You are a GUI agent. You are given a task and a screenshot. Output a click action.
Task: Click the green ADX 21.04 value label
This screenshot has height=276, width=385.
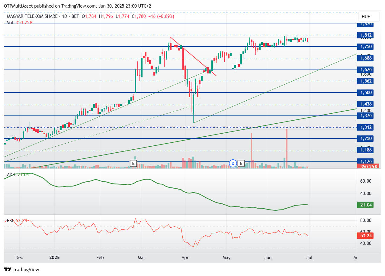pyautogui.click(x=365, y=205)
